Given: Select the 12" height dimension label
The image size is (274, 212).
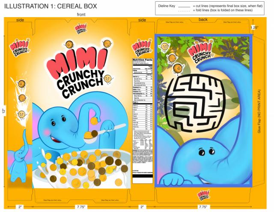Looking at the screenshot, I should tap(4, 111).
